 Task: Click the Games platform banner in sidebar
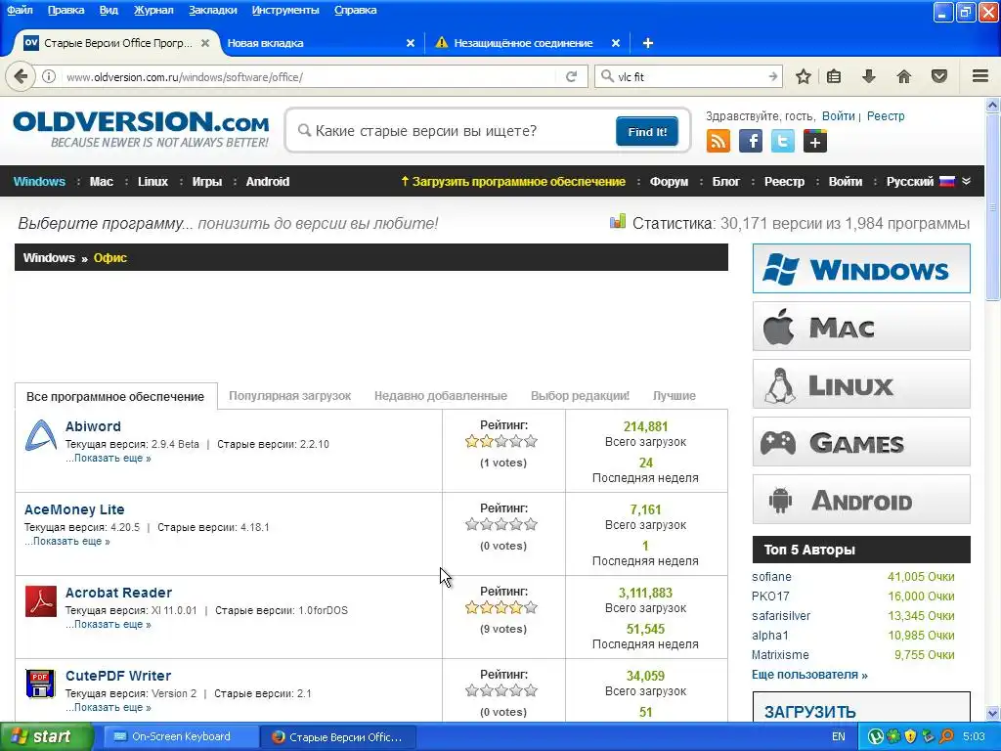pyautogui.click(x=861, y=441)
